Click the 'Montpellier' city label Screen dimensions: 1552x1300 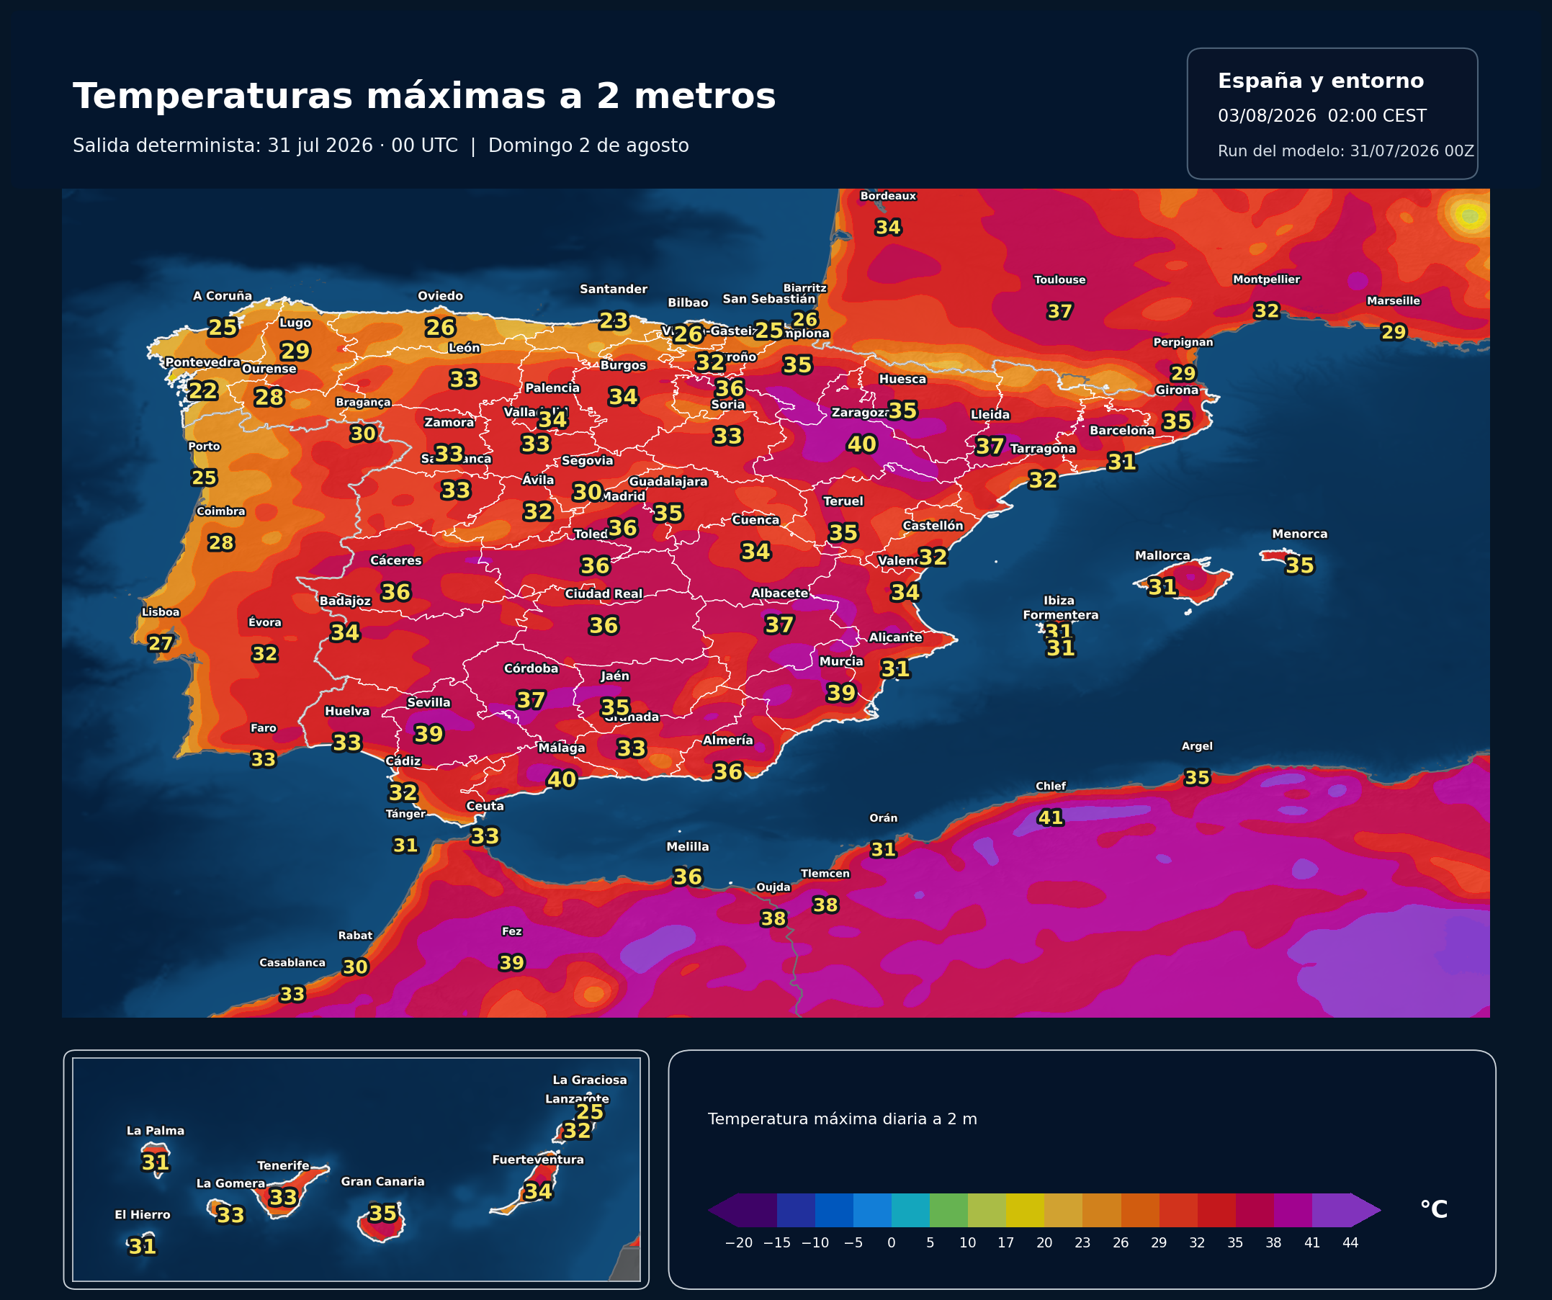[1267, 279]
